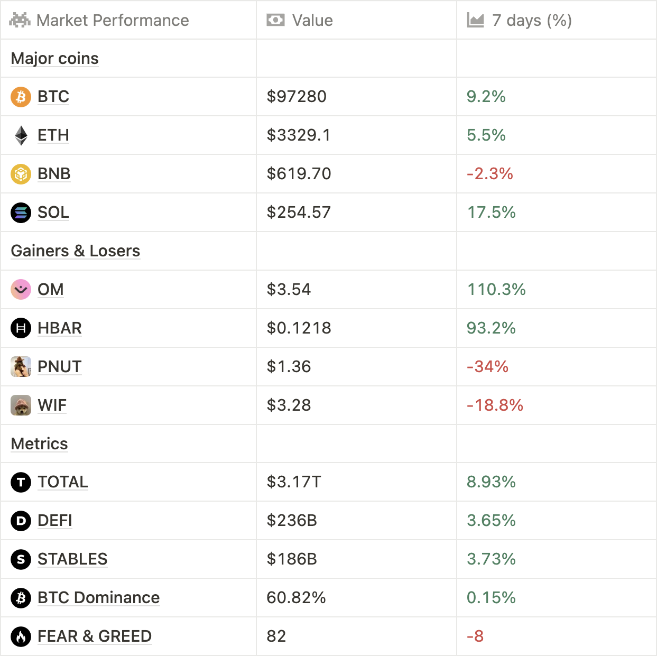Click the WIF dog thumbnail icon

[x=21, y=405]
